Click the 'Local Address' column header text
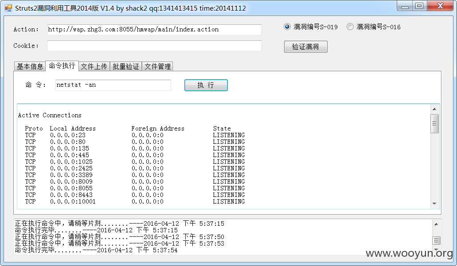Screen dimensions: 457x266 (73, 128)
